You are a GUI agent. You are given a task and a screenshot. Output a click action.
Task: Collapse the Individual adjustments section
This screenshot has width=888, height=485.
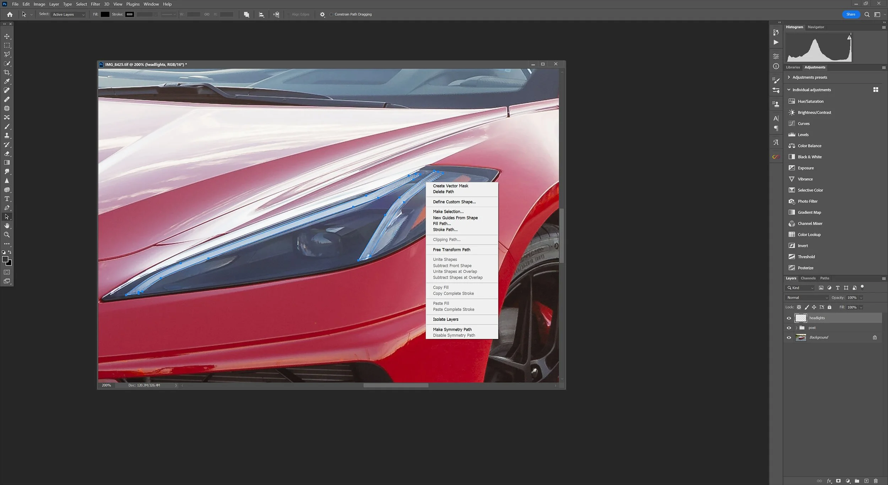coord(789,90)
